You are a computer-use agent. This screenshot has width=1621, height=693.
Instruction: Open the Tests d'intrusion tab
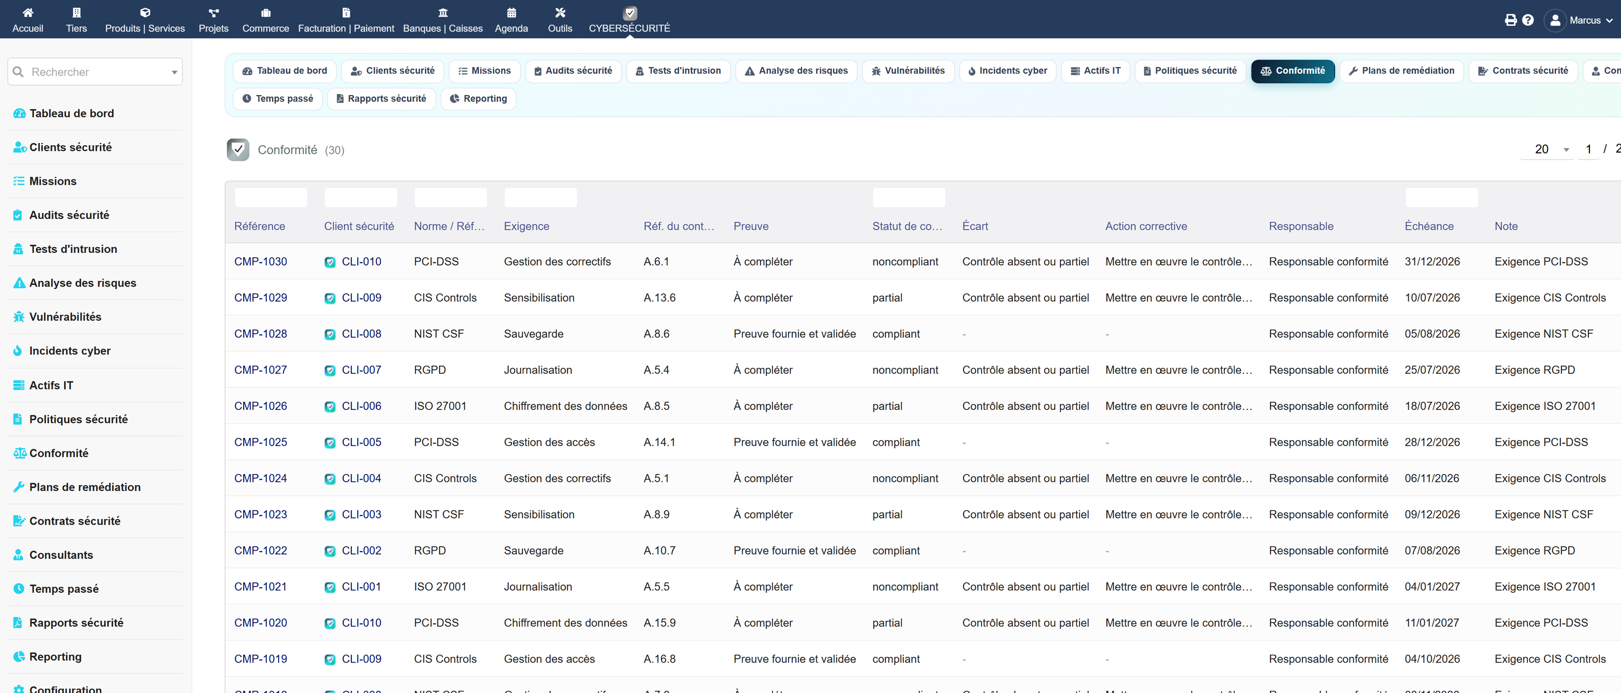678,70
